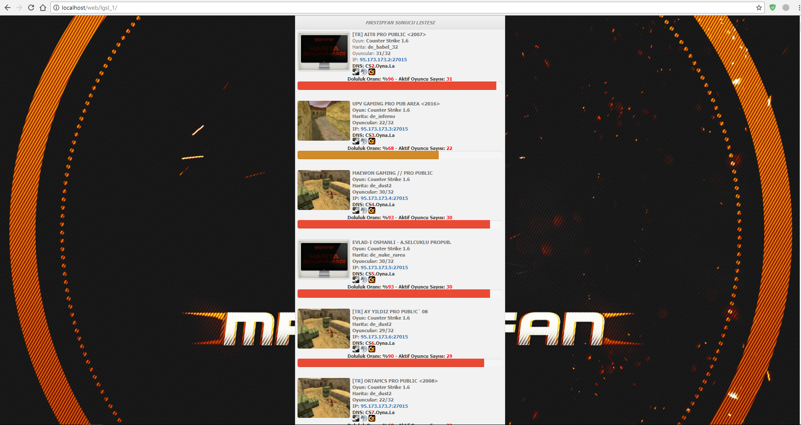Click Steam icon for CS5.Oyna.La server

(x=356, y=280)
